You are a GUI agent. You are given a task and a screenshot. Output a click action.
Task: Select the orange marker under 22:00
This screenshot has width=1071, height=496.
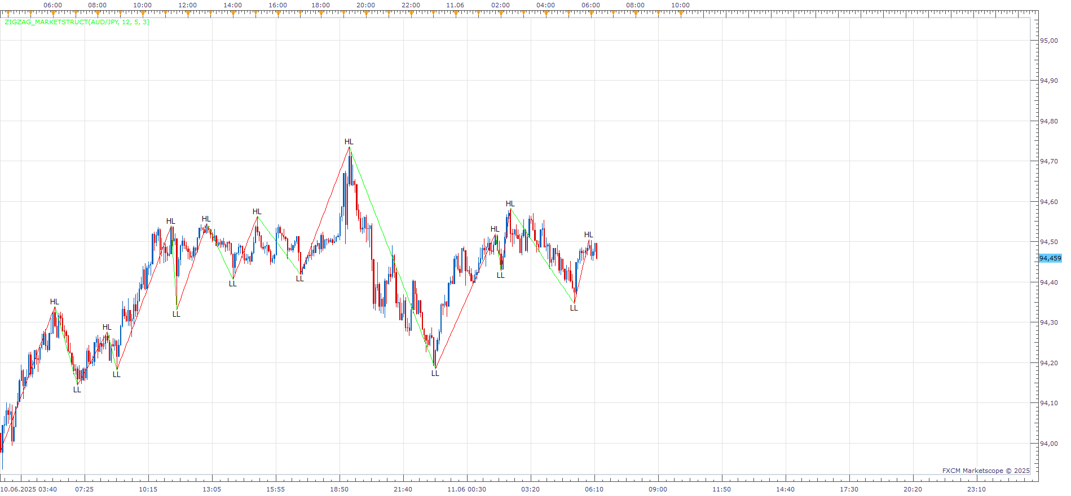click(411, 14)
